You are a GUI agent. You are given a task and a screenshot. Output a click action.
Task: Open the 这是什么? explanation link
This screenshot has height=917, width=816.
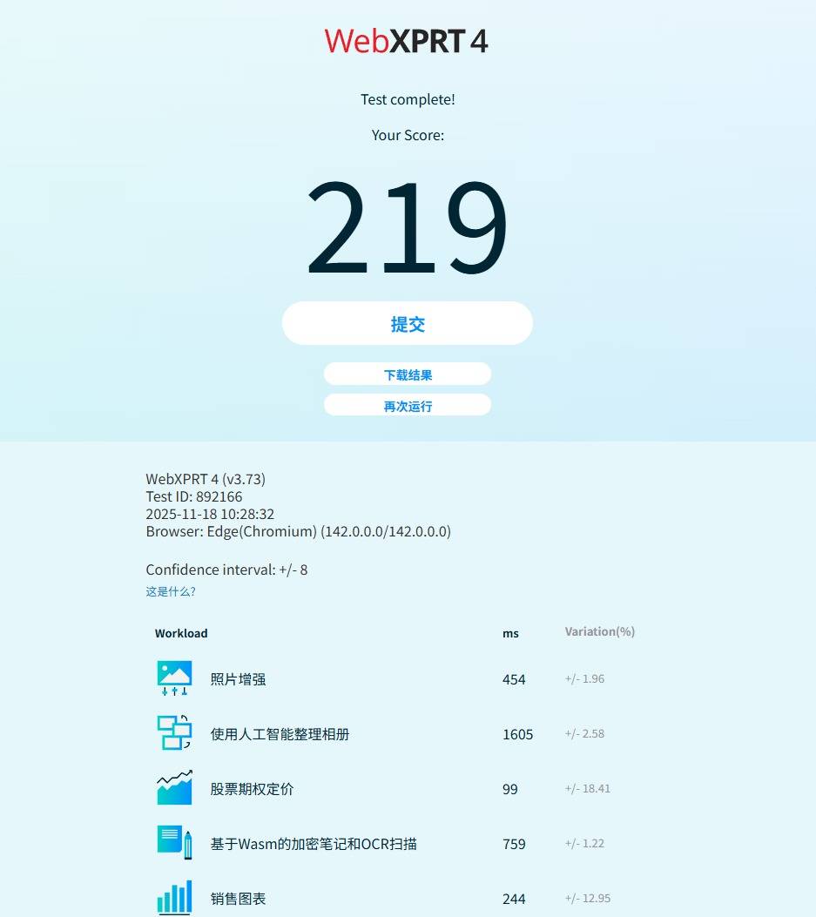tap(171, 591)
